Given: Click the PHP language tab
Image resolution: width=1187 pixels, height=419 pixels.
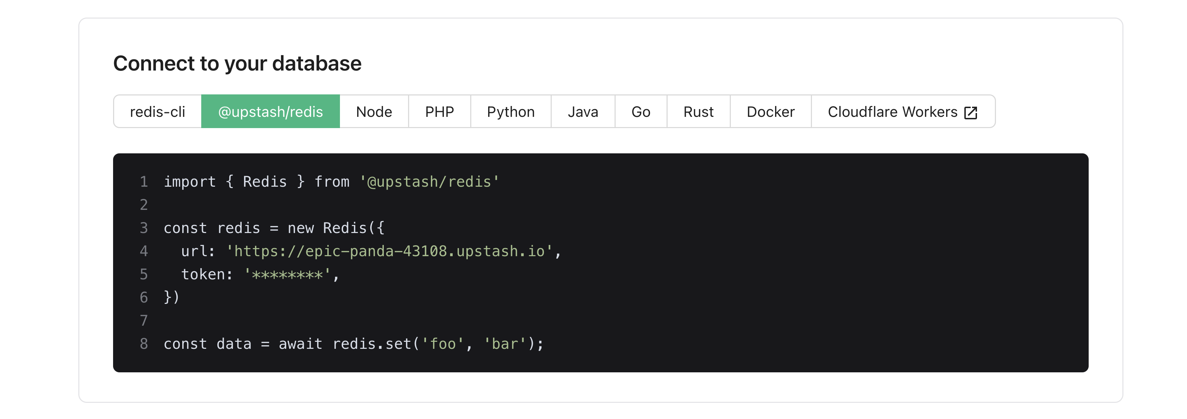Looking at the screenshot, I should 438,111.
